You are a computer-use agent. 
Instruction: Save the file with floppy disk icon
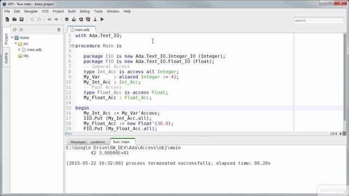tap(22, 20)
